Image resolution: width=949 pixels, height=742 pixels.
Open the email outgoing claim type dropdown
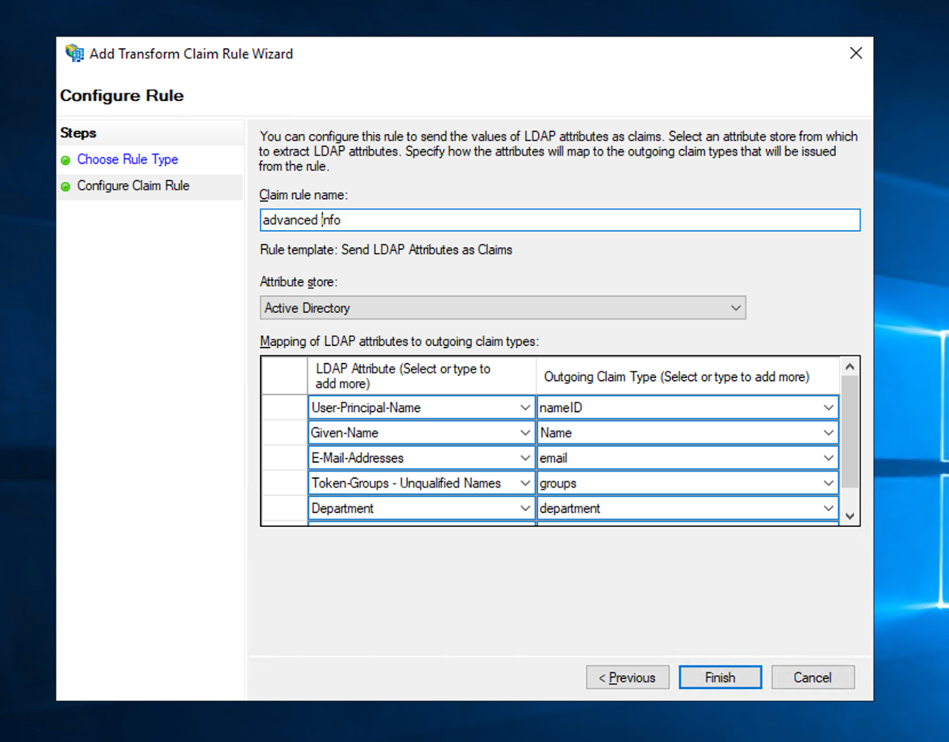[x=829, y=458]
